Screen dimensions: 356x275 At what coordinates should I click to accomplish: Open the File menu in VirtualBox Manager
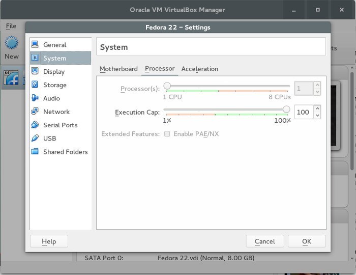pyautogui.click(x=11, y=26)
